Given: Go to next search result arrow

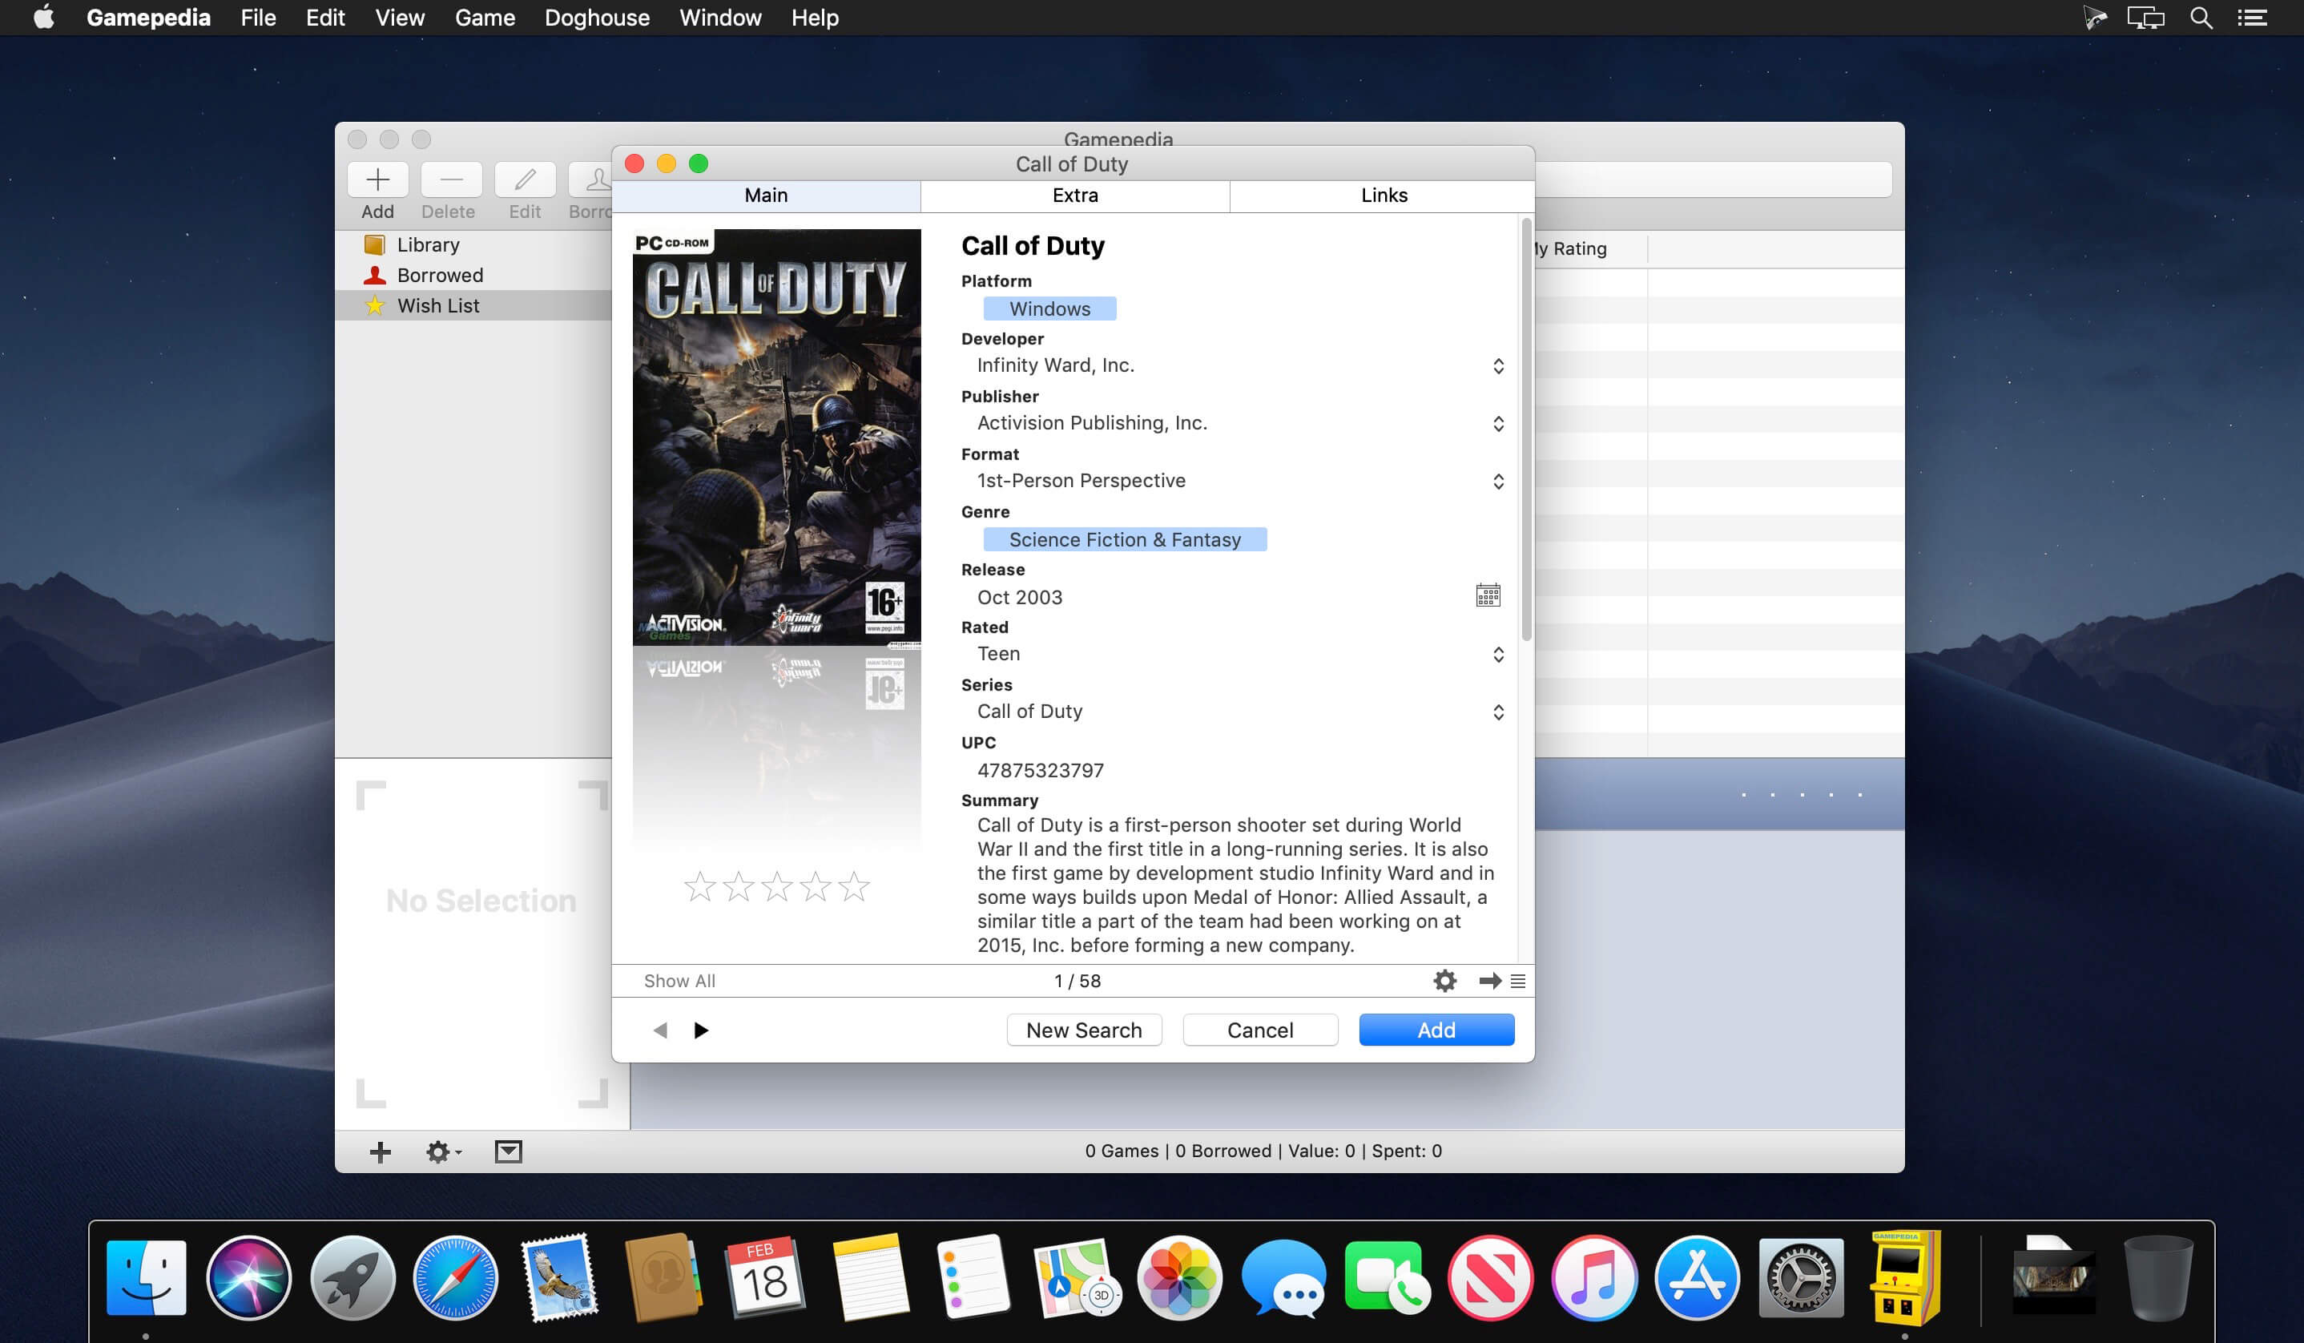Looking at the screenshot, I should (x=701, y=1030).
